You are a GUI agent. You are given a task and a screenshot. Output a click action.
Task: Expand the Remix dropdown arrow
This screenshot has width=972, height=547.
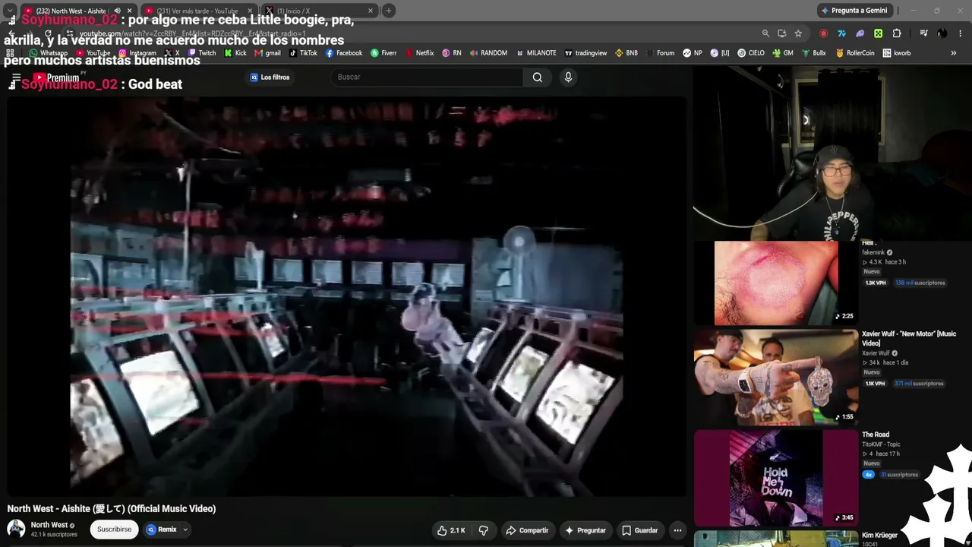185,530
